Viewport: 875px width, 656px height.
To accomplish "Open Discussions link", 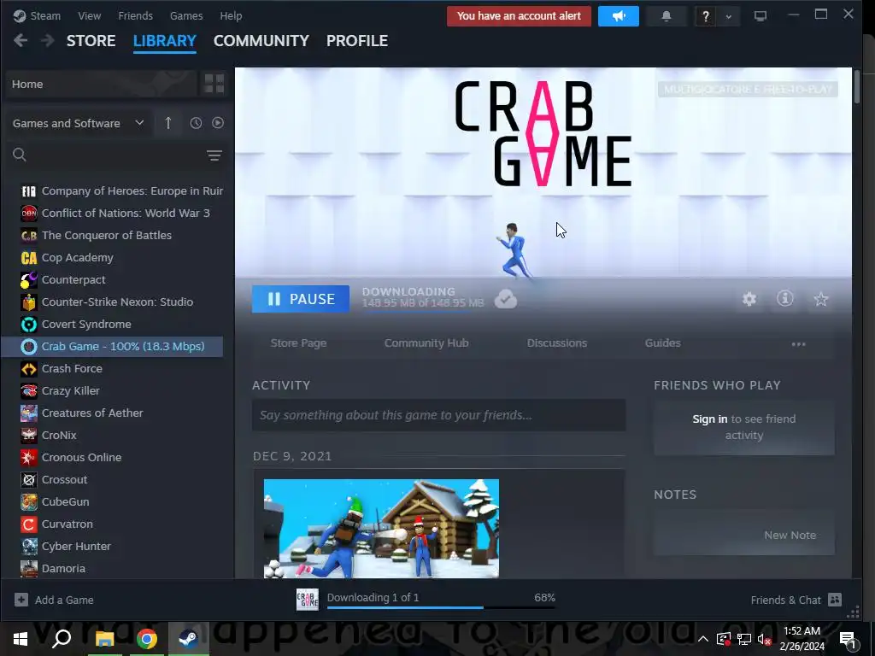I will [x=557, y=343].
